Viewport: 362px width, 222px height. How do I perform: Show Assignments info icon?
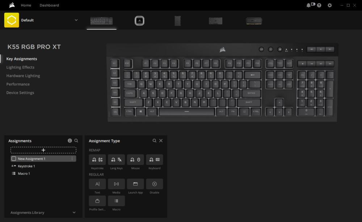pyautogui.click(x=70, y=141)
